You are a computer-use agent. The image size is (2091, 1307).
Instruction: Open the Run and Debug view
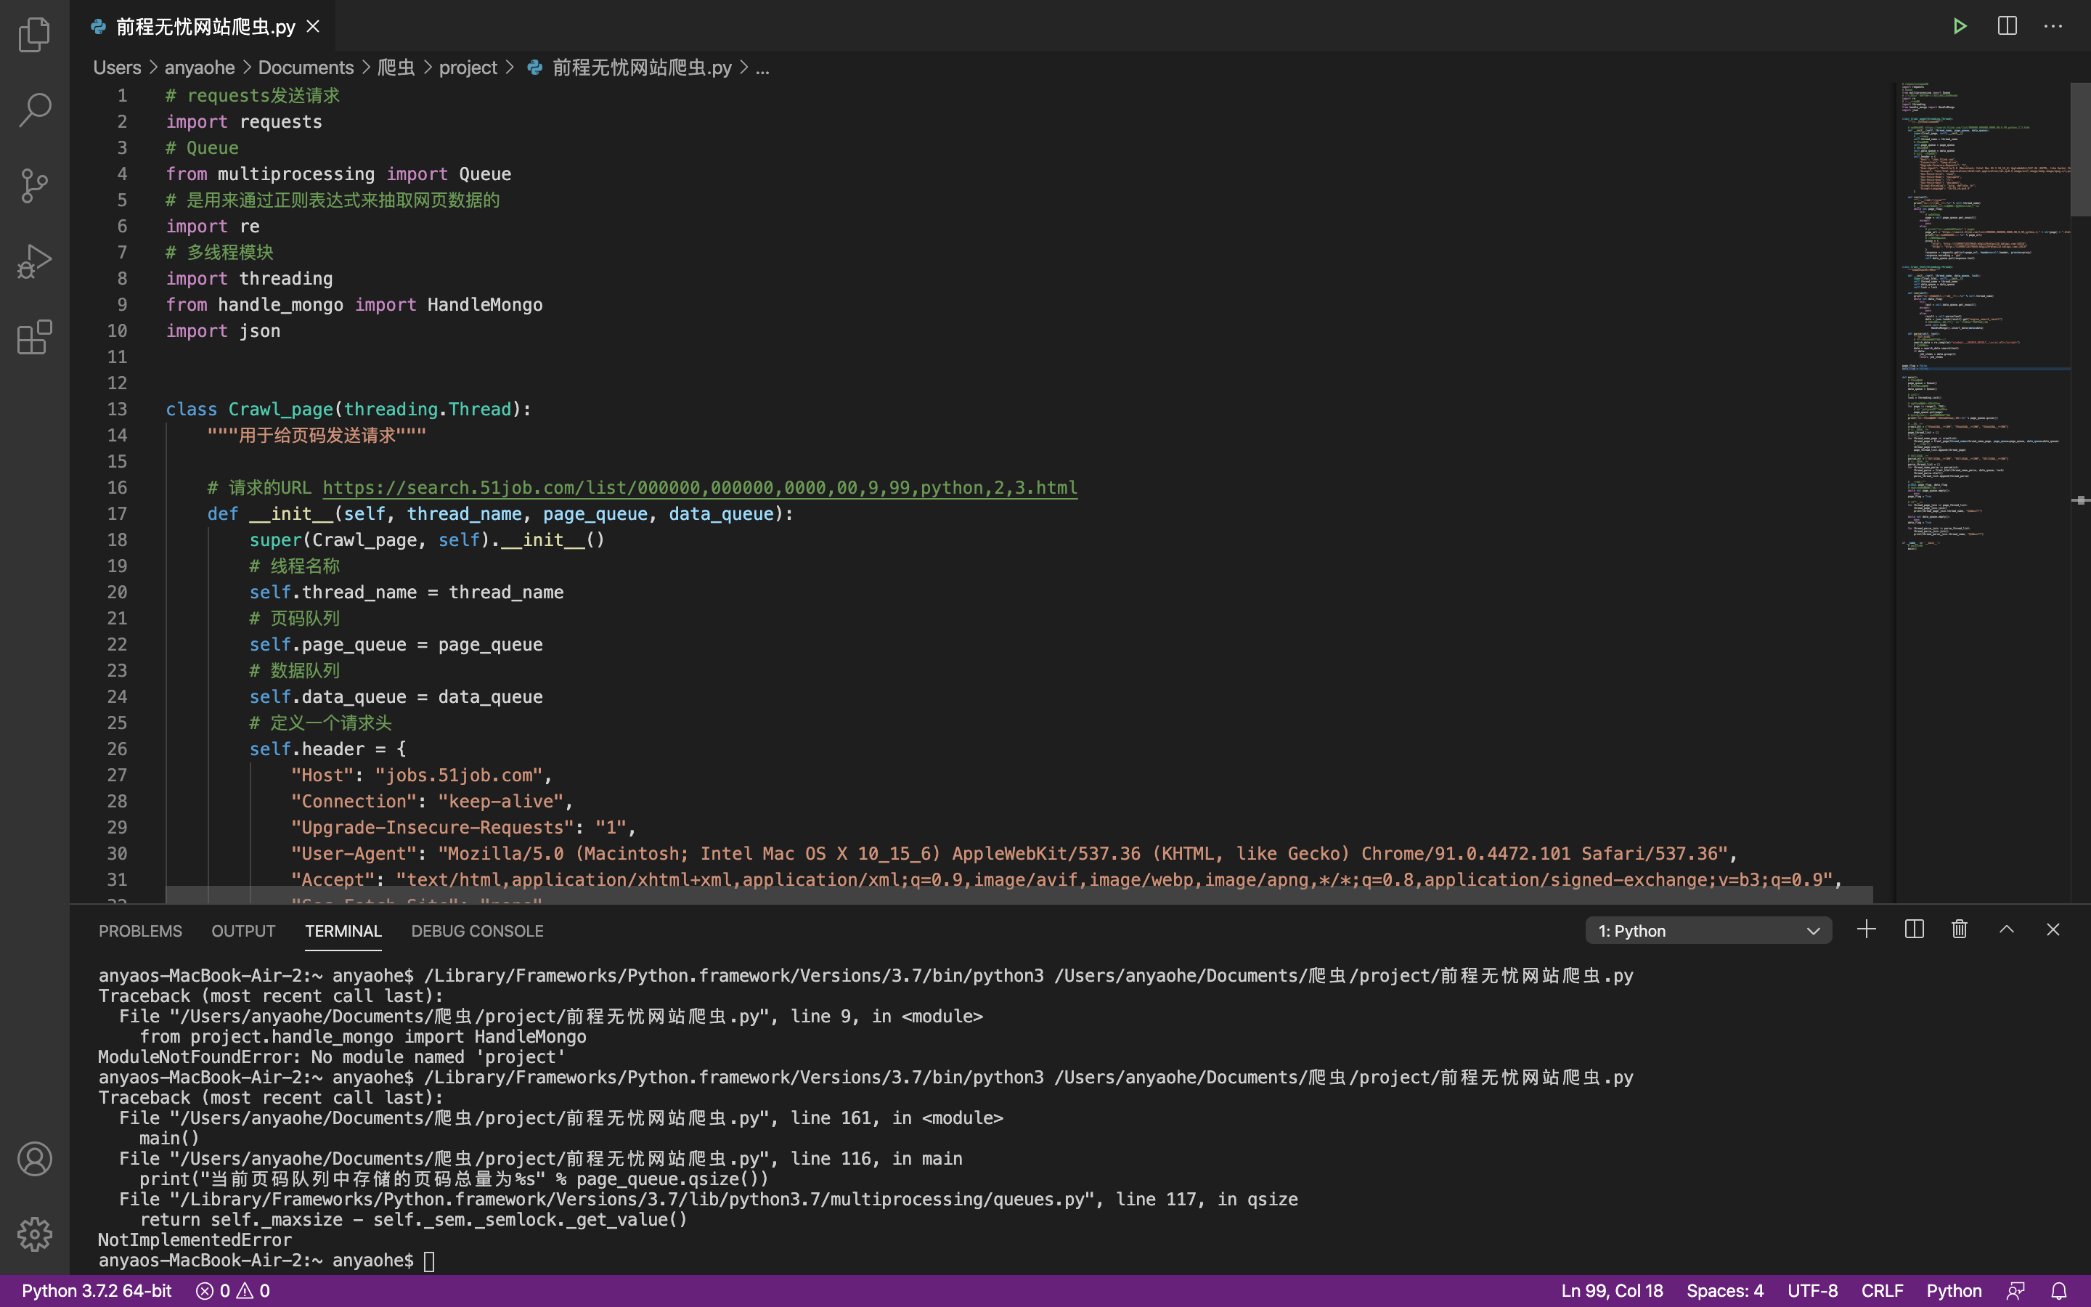click(x=35, y=261)
